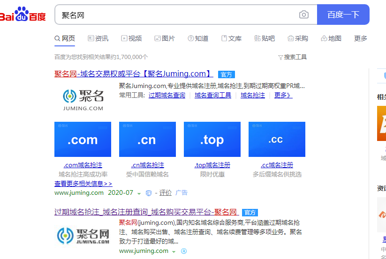Click the 保 guarantee badge icon

(x=149, y=193)
